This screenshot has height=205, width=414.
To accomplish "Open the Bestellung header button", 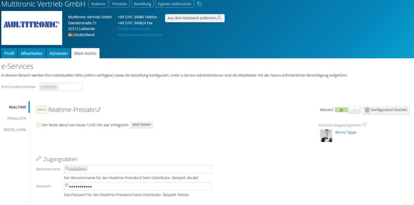I will pyautogui.click(x=143, y=4).
